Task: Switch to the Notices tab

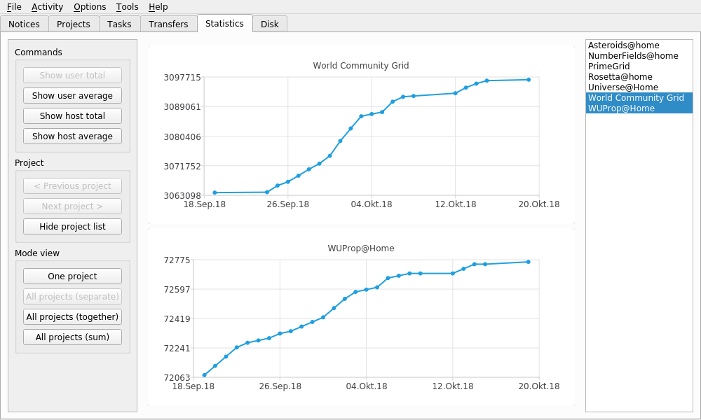Action: (x=24, y=24)
